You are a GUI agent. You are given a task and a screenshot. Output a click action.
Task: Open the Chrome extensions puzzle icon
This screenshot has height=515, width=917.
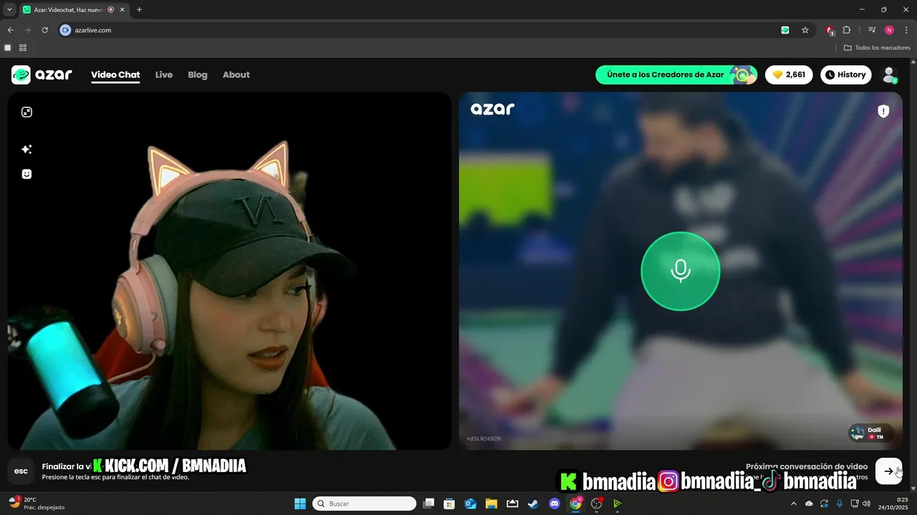(847, 30)
